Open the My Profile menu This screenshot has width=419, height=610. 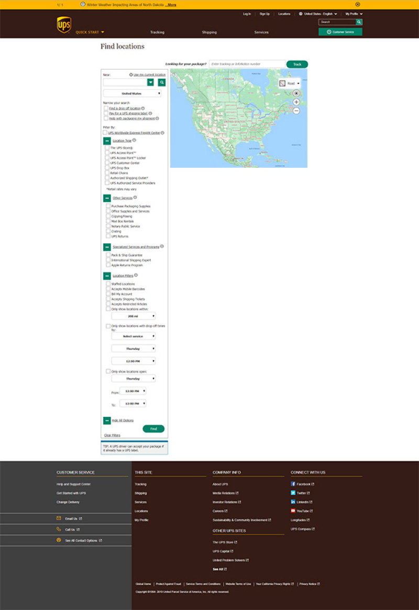coord(354,14)
